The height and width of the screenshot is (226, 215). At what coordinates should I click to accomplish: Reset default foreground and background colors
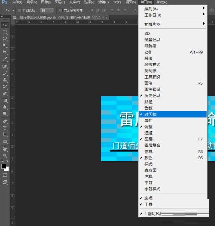pos(2,161)
